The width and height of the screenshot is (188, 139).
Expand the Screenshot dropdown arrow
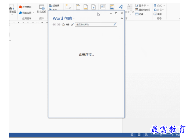[12, 15]
